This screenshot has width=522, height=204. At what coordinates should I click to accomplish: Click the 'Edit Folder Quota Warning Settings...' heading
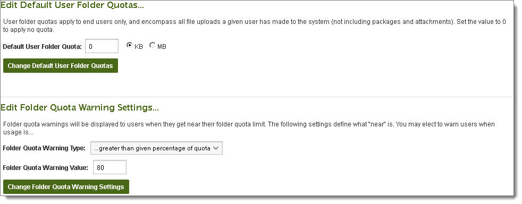tap(80, 107)
